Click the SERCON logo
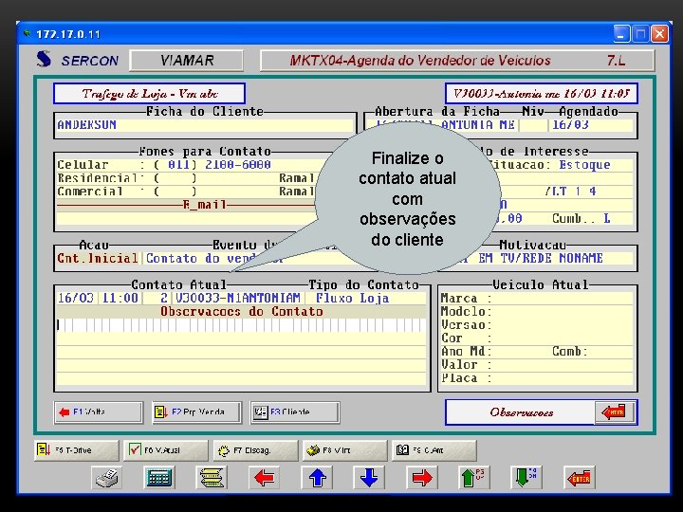This screenshot has width=683, height=512. click(x=78, y=60)
